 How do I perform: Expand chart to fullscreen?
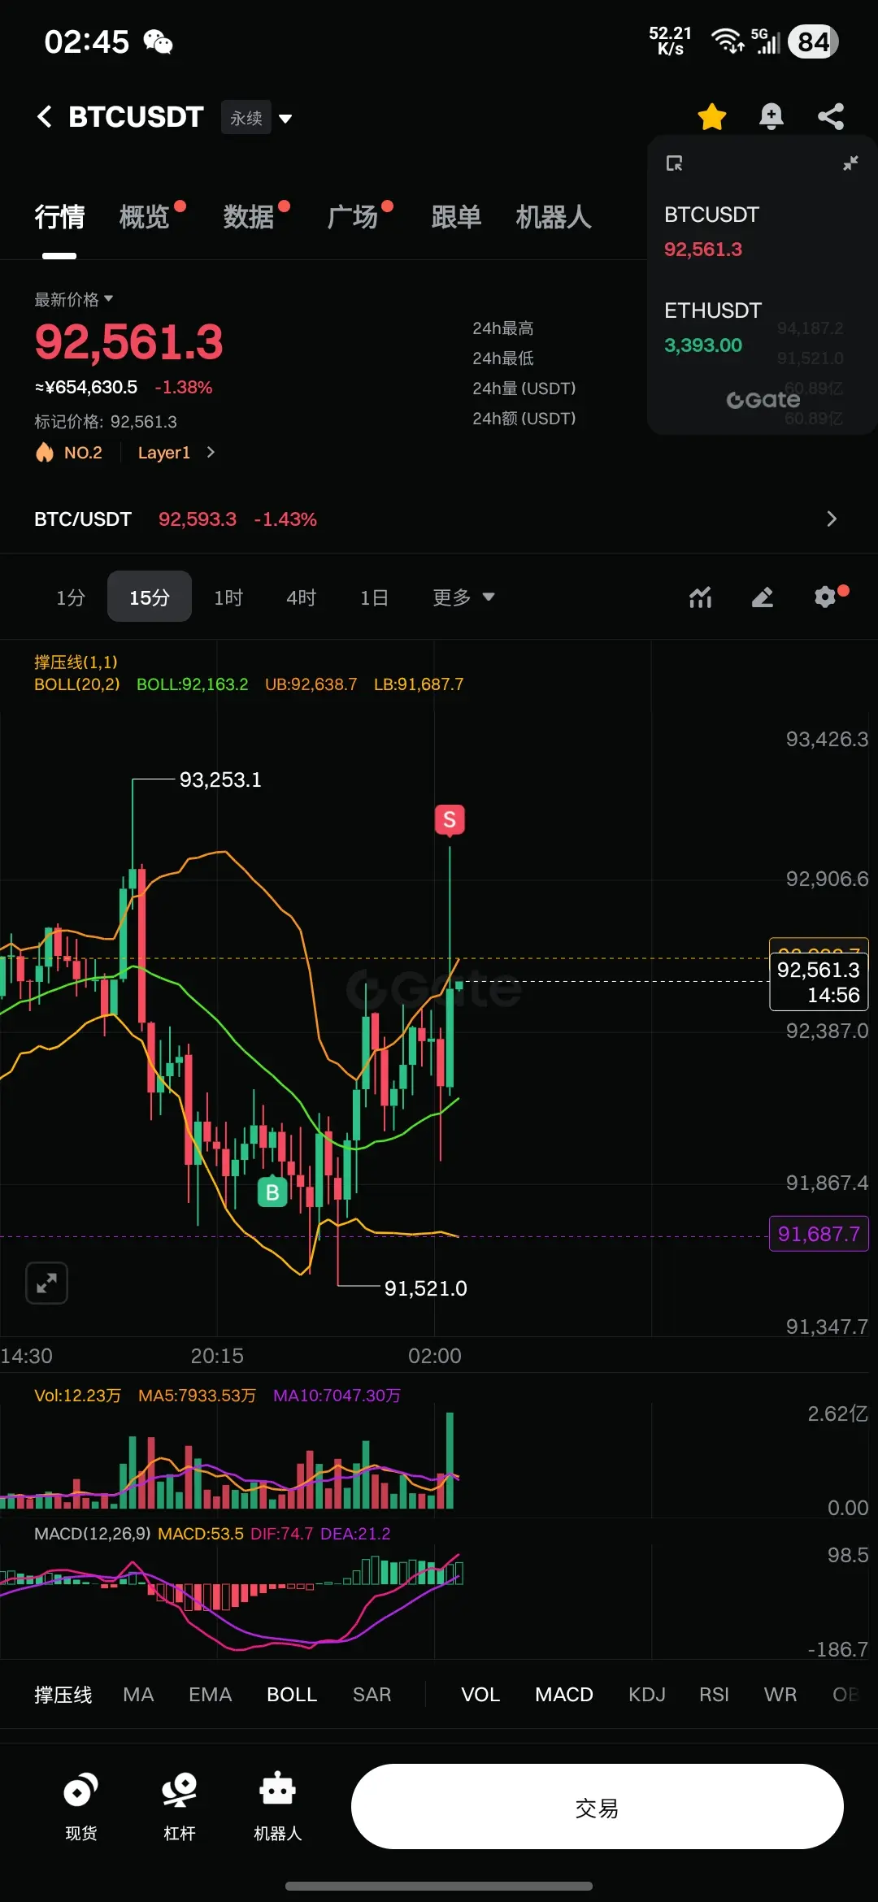click(x=46, y=1283)
